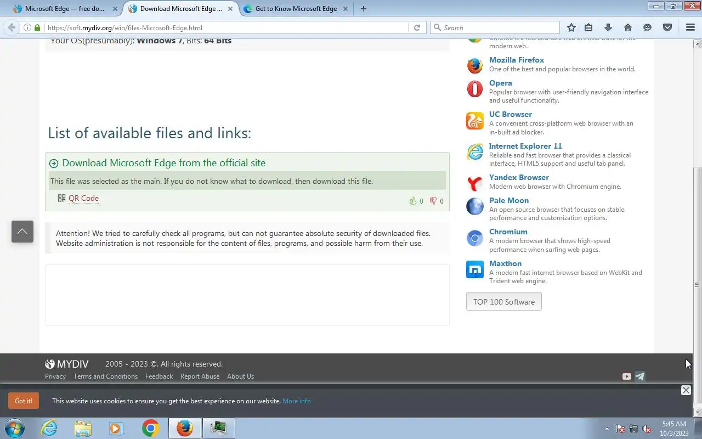
Task: Close the 'Get to Know Microsoft Edge' tab
Action: coord(345,9)
